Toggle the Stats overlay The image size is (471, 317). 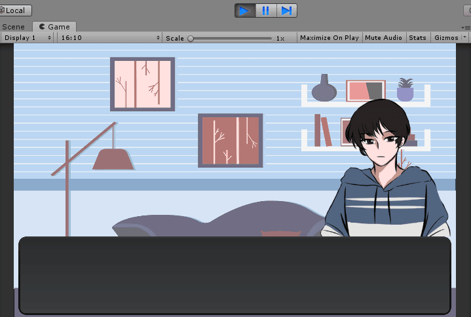(417, 38)
